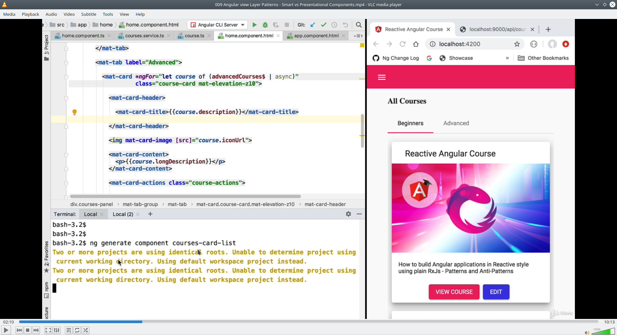Collapse the mat-tab Advanced code fold
Viewport: 617px width, 335px height.
[66, 63]
